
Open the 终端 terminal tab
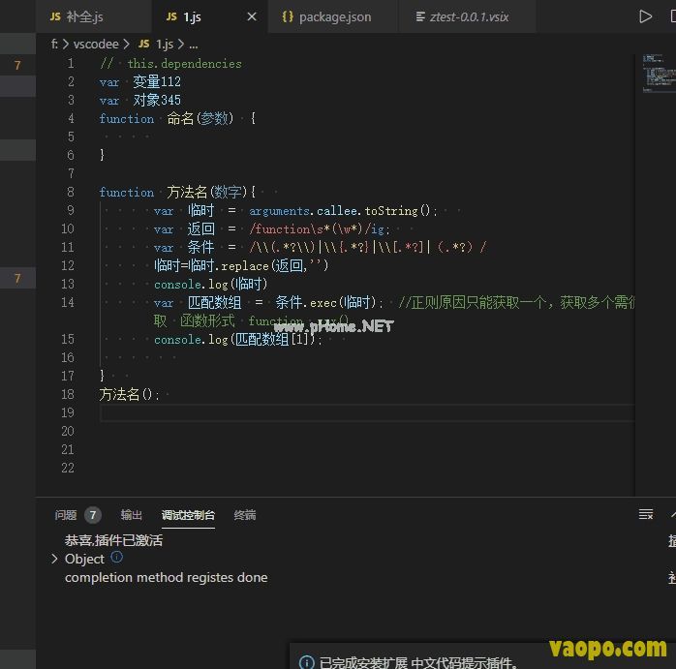tap(244, 515)
